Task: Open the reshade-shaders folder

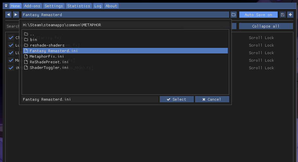Action: coord(125,45)
